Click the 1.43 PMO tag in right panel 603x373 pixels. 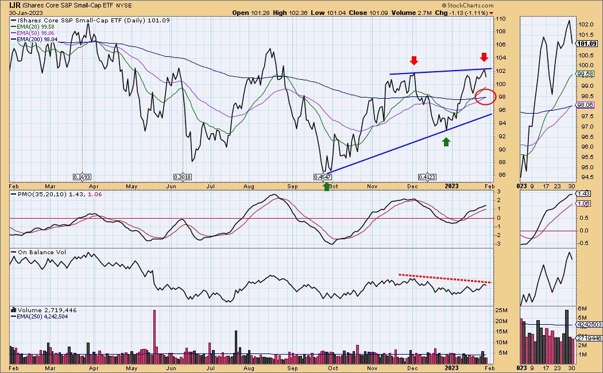(x=584, y=194)
